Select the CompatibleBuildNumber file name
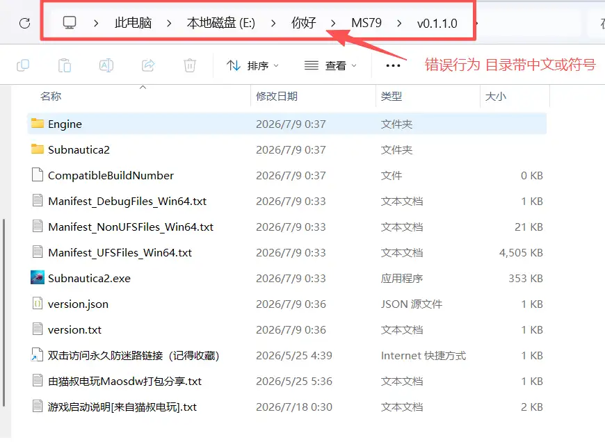 click(111, 176)
